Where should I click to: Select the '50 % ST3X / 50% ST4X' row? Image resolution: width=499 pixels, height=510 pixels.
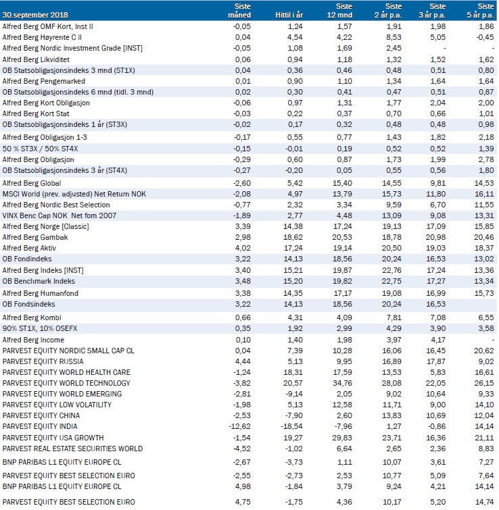[249, 149]
